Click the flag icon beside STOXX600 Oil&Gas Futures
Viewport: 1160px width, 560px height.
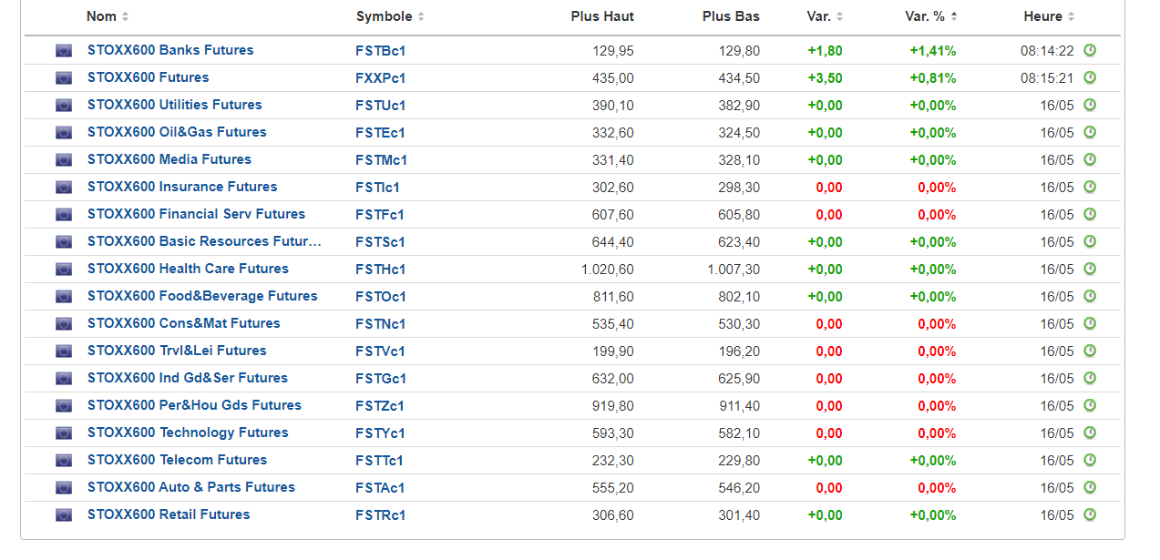pos(63,133)
